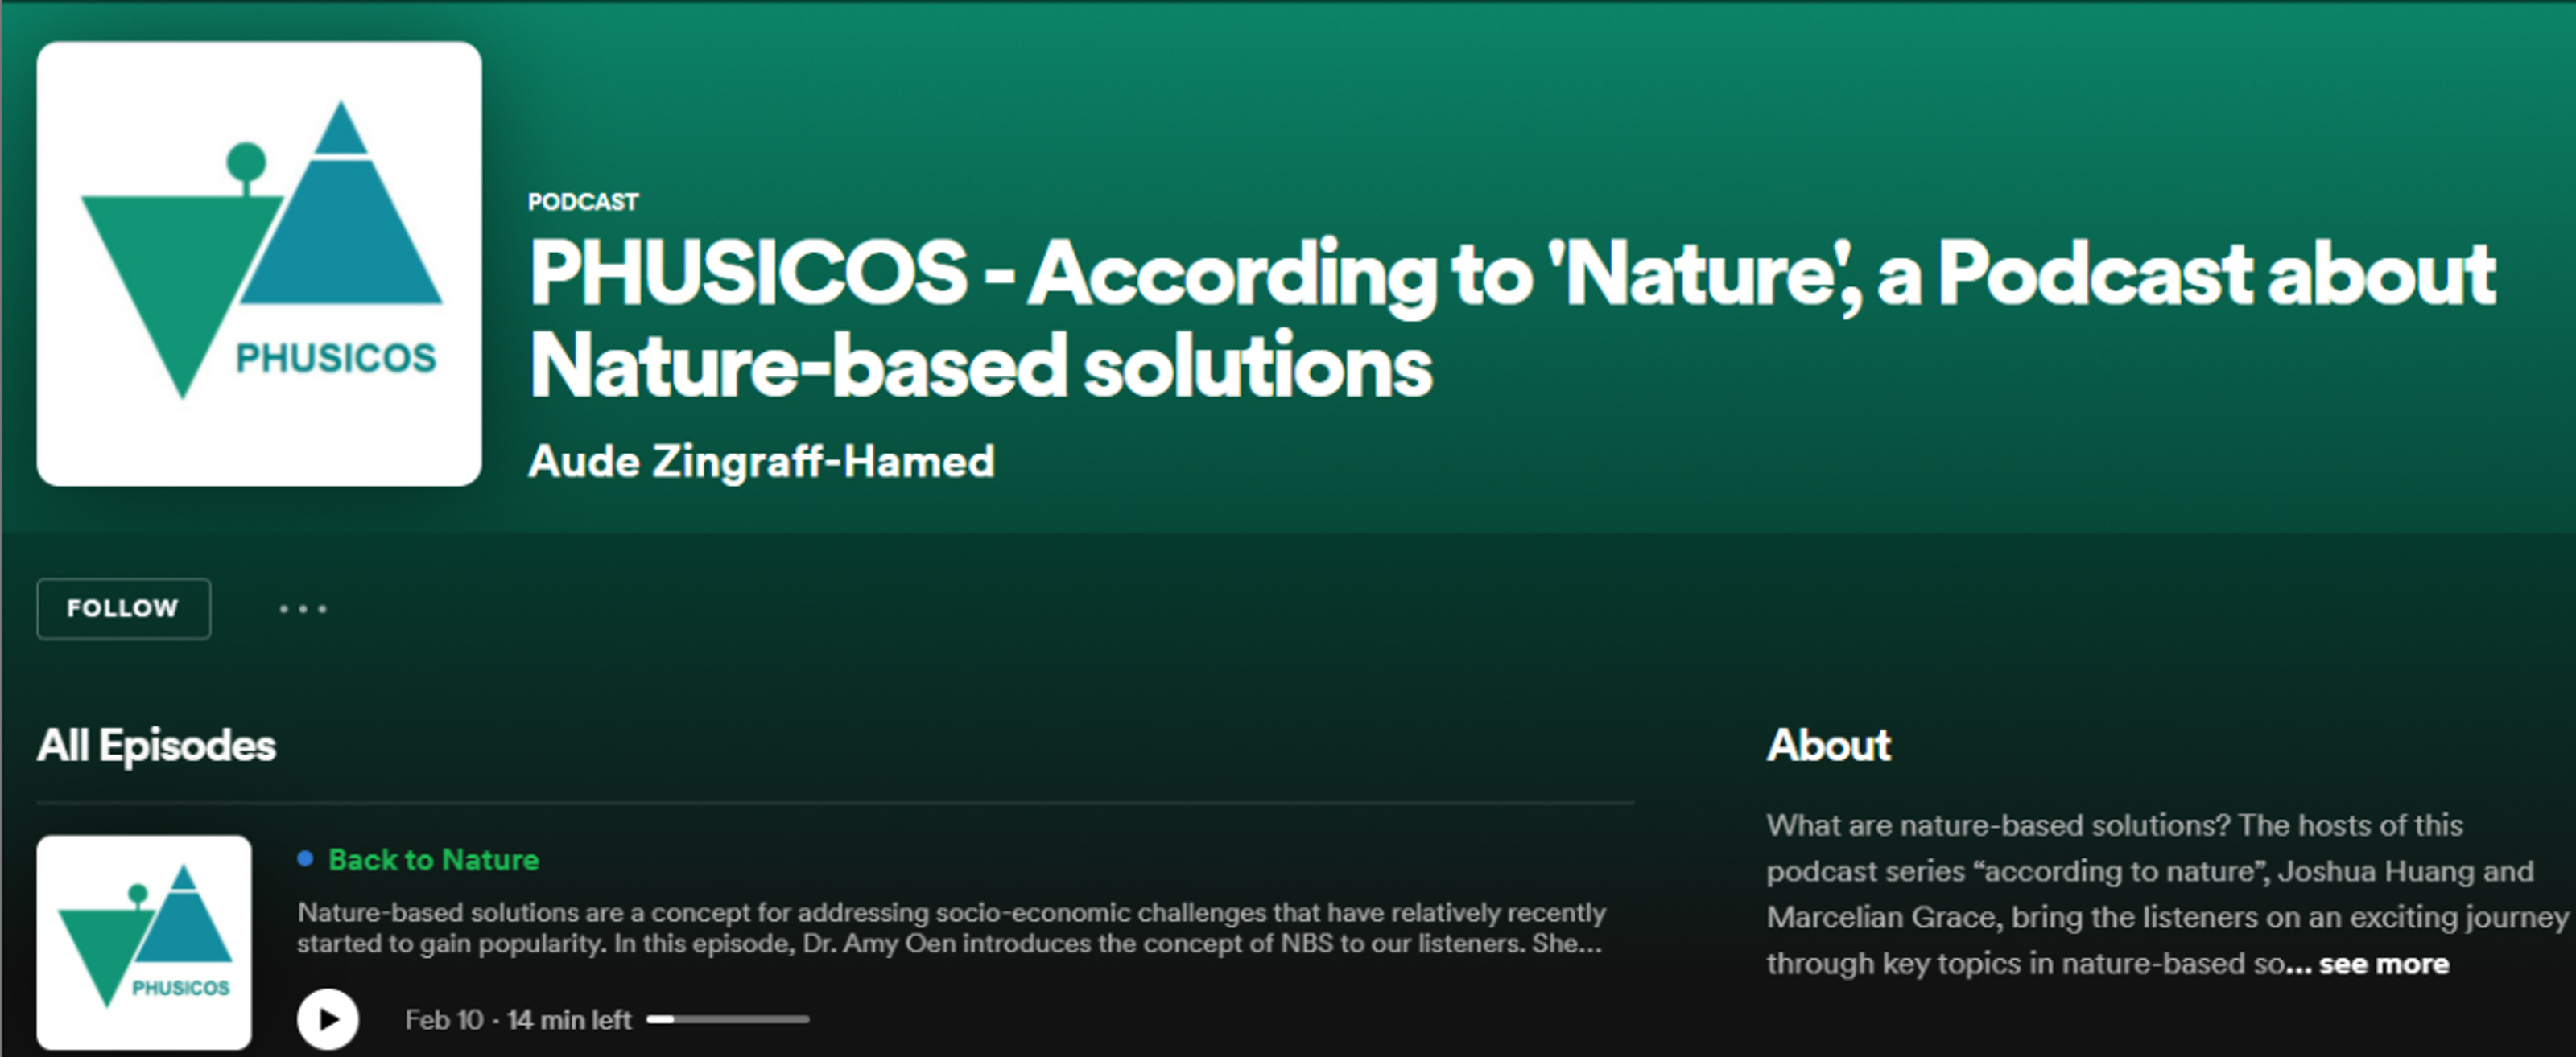Click the 14 min left label
2576x1057 pixels.
[x=569, y=1019]
